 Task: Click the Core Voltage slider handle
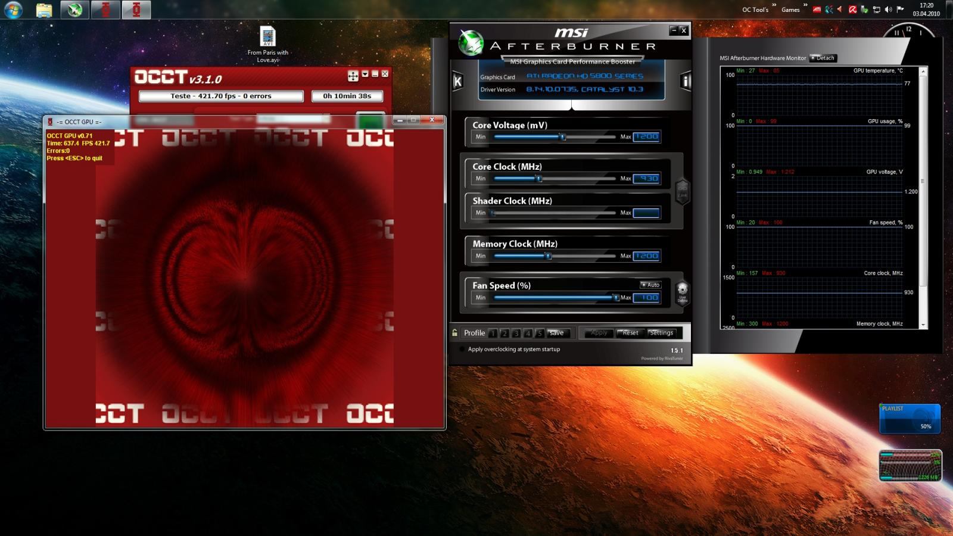click(562, 137)
